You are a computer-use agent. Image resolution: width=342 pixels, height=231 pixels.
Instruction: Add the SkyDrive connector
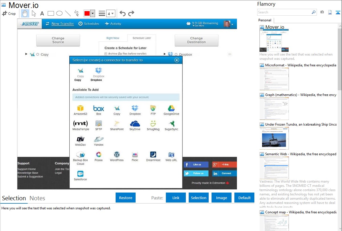point(135,125)
